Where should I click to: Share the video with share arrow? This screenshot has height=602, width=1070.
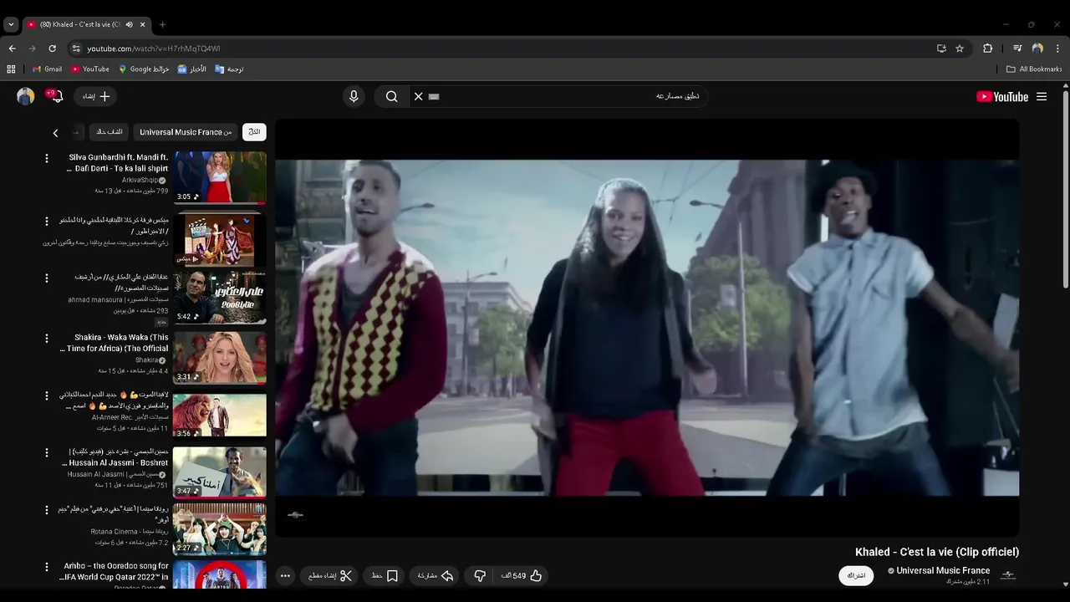(x=436, y=575)
